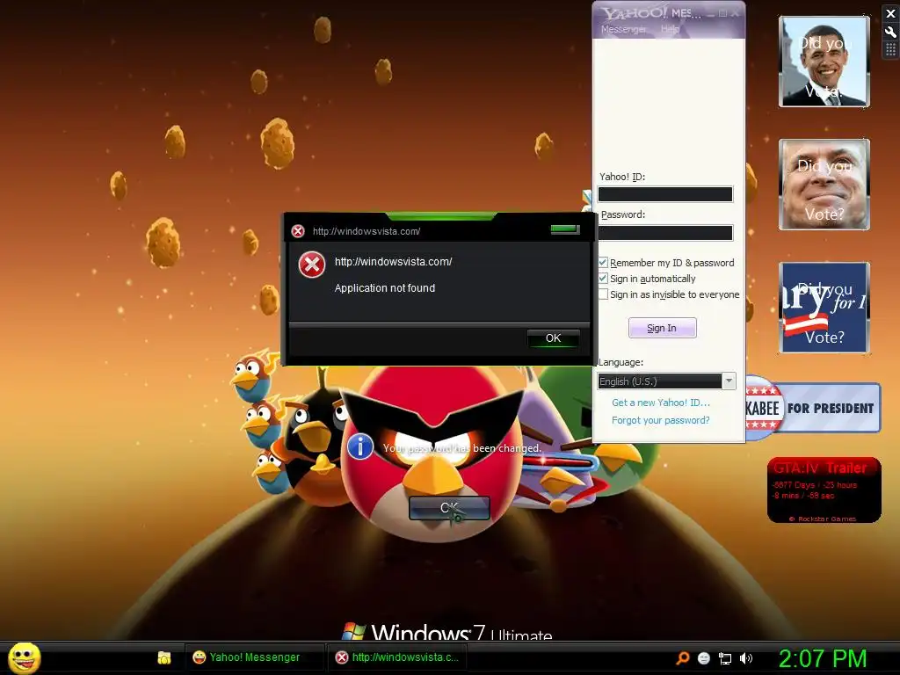Click the large red error icon in dialog

[312, 265]
